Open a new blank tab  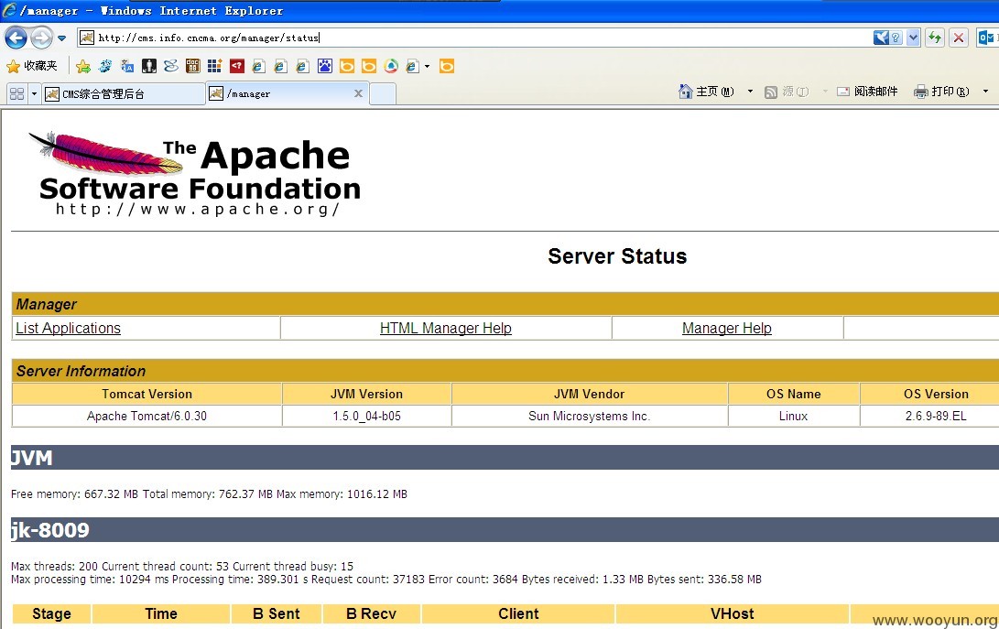382,93
